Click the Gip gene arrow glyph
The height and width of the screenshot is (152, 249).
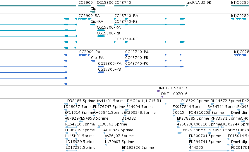click(x=93, y=12)
